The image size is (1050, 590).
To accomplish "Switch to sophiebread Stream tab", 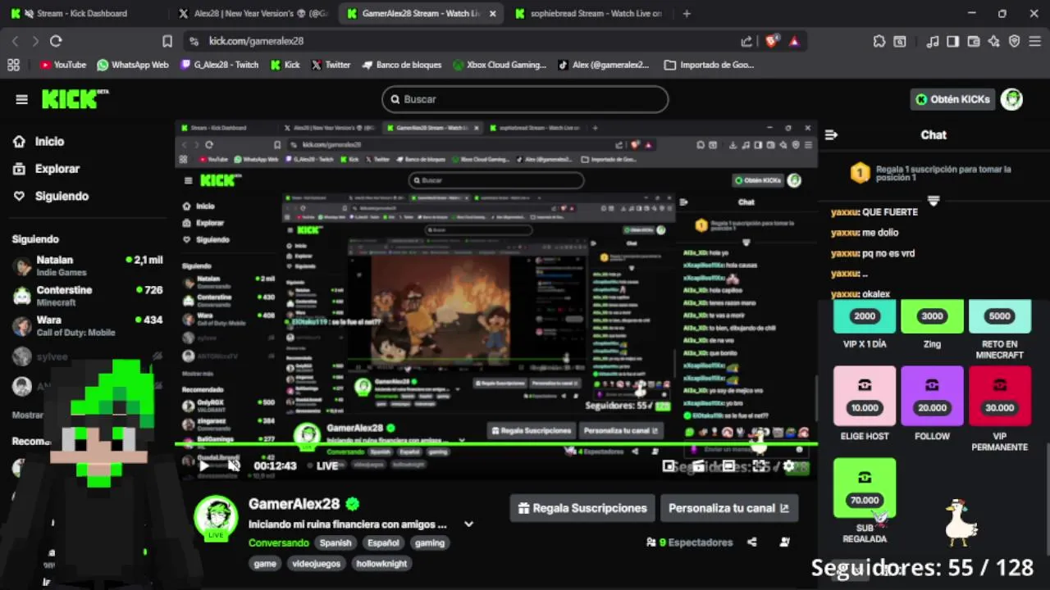I will pyautogui.click(x=589, y=13).
